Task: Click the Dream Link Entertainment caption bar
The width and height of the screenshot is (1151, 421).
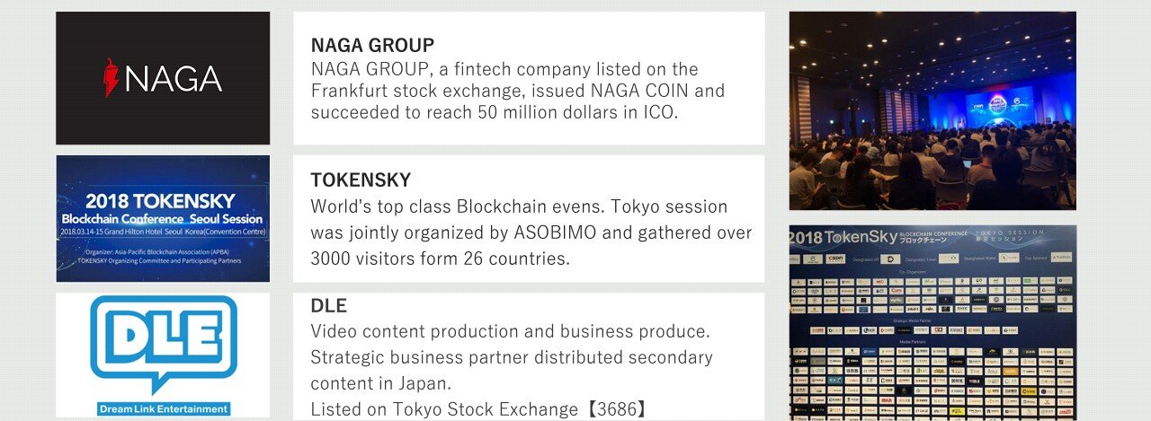Action: pos(163,408)
